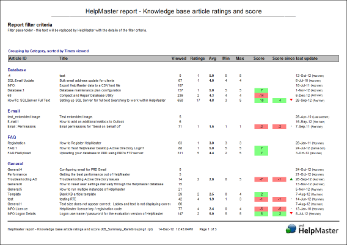347x245 pixels.
Task: Select the Database group heading
Action: click(x=16, y=69)
